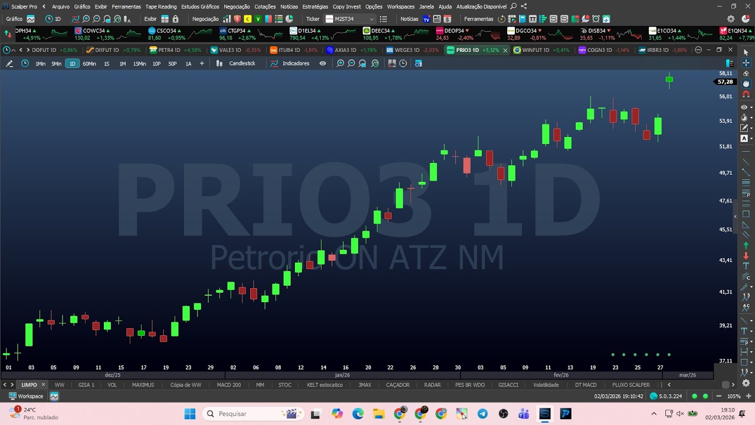755x425 pixels.
Task: Click the Workspace button in status bar
Action: tap(26, 396)
